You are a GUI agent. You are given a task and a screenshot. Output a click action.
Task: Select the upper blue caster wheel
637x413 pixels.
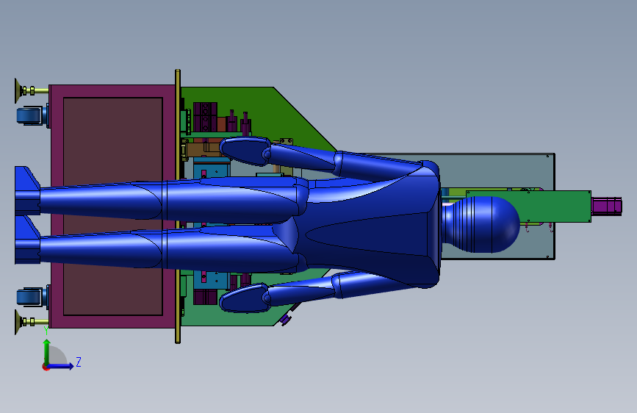pyautogui.click(x=29, y=115)
